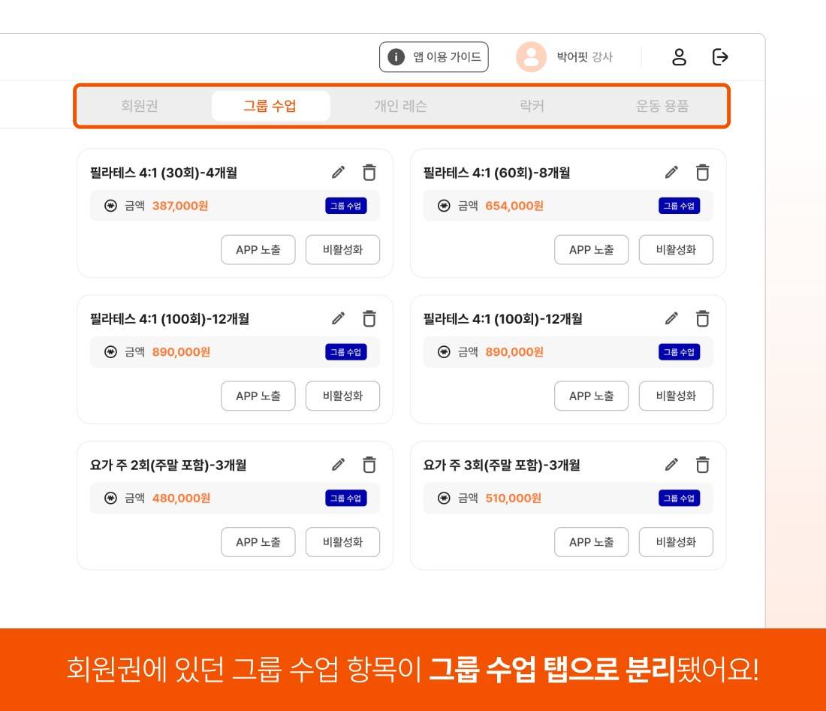Image resolution: width=826 pixels, height=711 pixels.
Task: Deactivate the 요가 주 2회(주말 포함)-3개월 item
Action: [342, 542]
